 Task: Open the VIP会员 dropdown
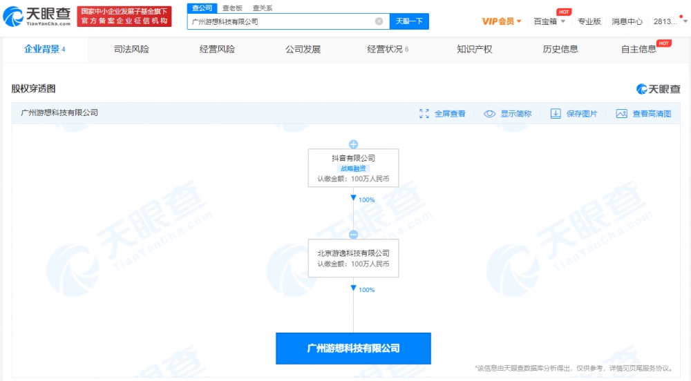[502, 21]
